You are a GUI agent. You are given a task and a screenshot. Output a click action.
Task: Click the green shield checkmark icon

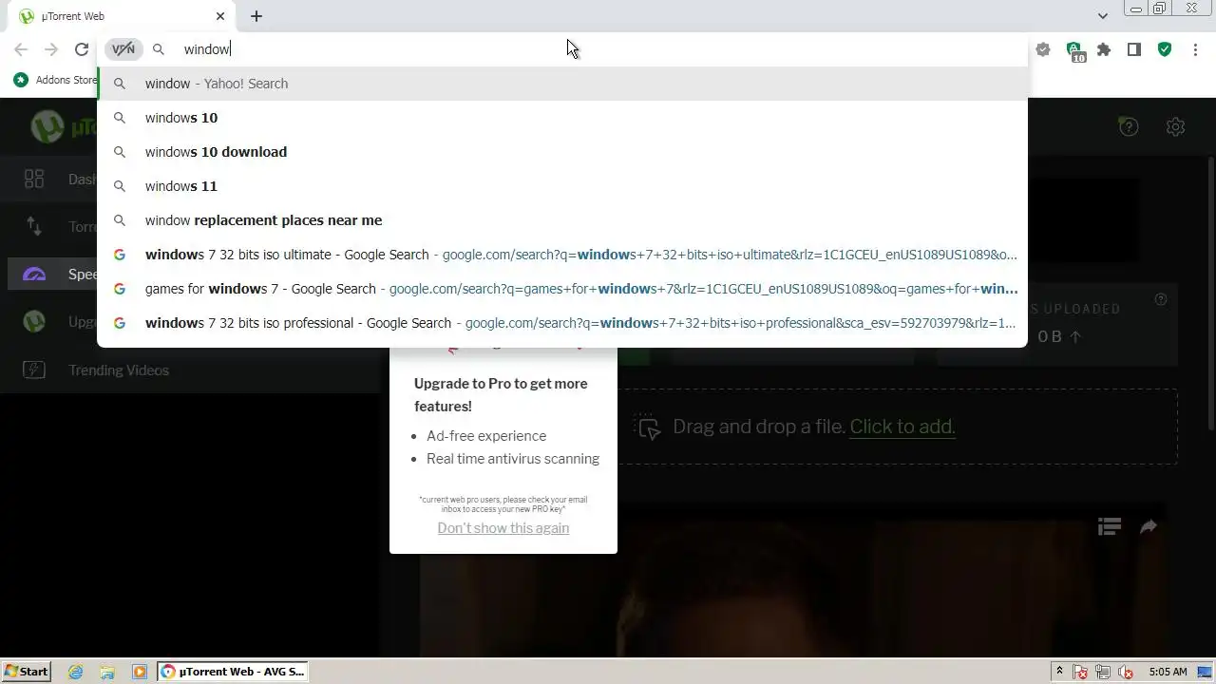(x=1165, y=49)
